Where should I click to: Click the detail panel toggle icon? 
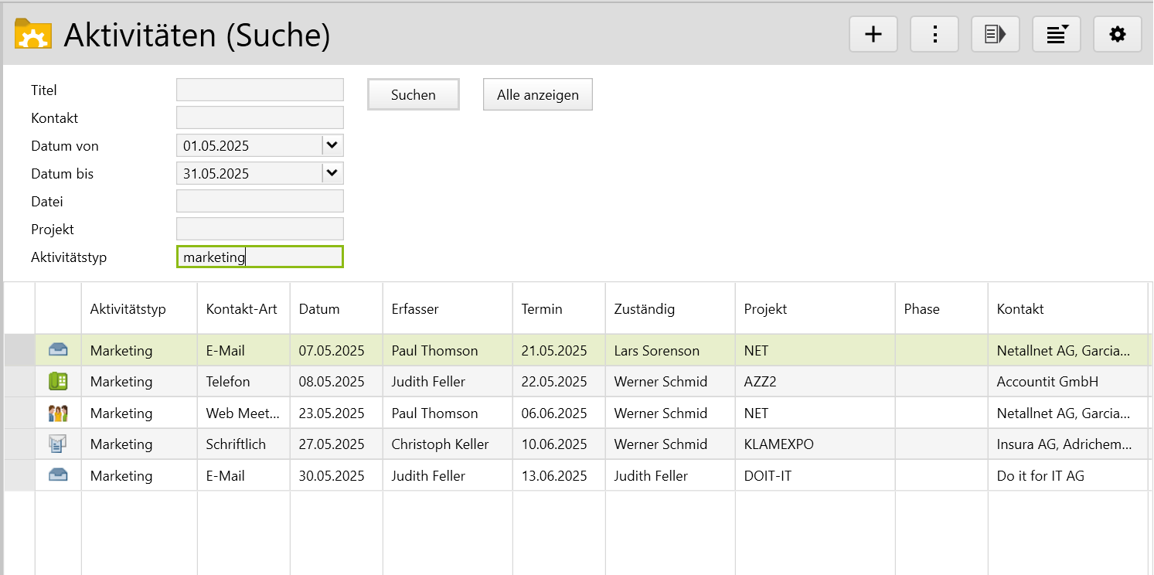pyautogui.click(x=995, y=35)
